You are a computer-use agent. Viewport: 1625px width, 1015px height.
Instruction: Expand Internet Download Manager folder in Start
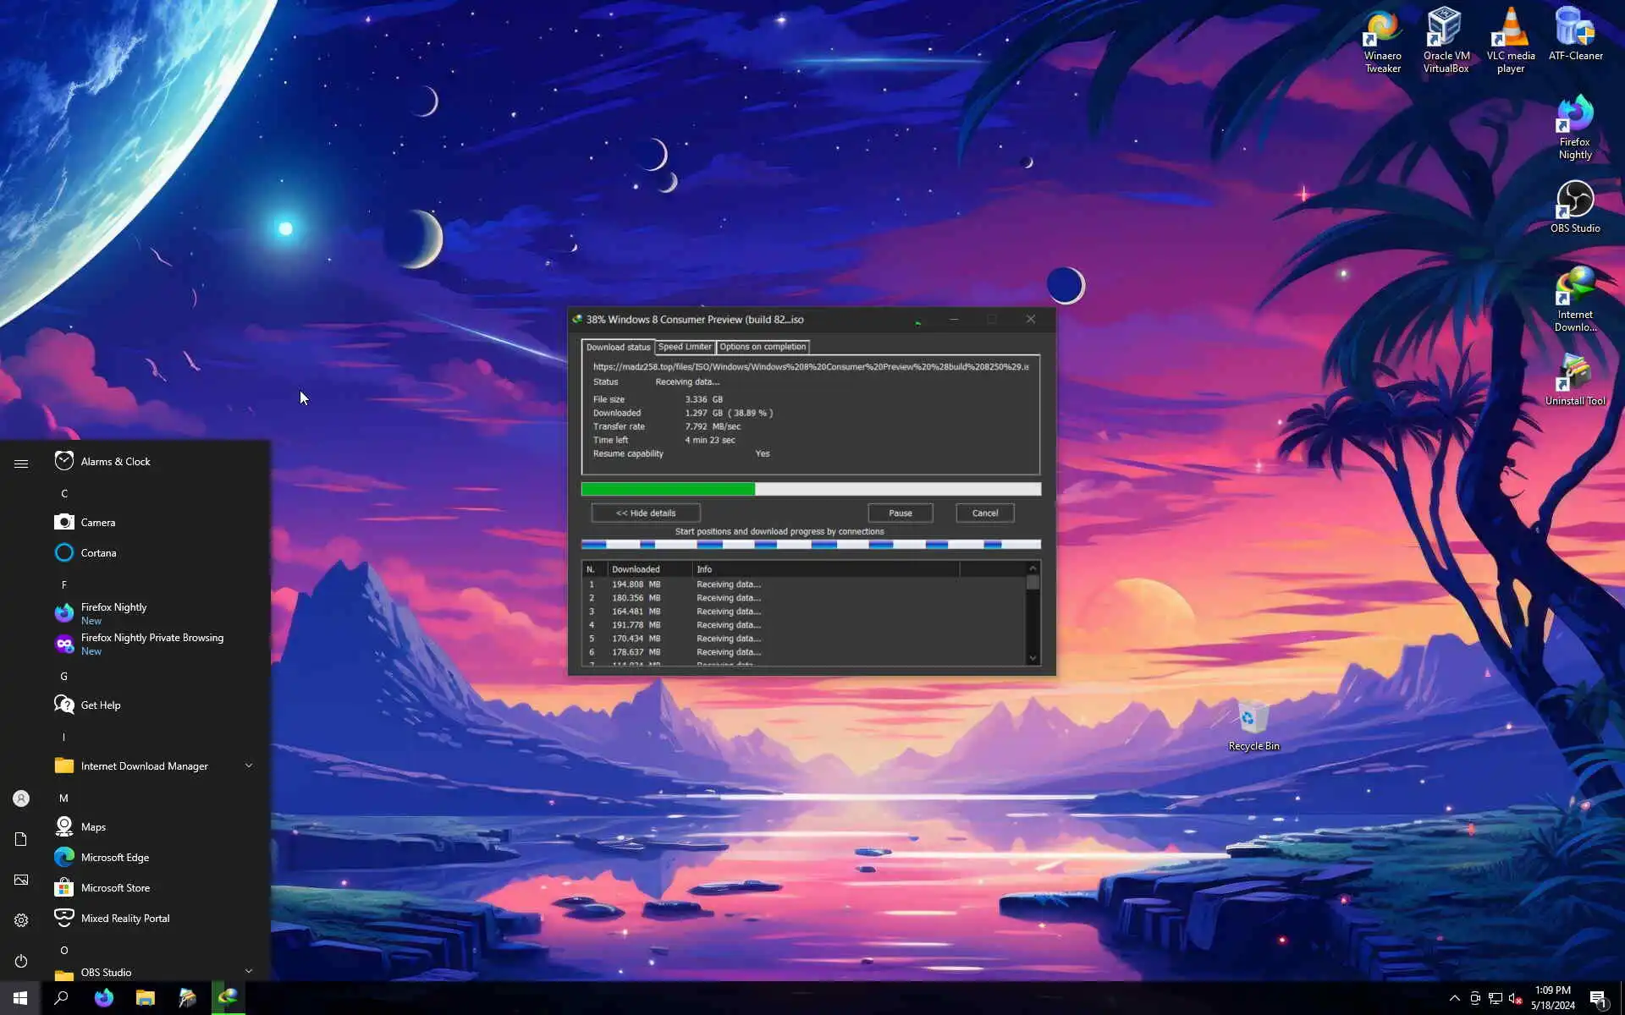click(x=249, y=765)
